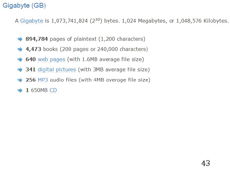
Task: Click the arrow bullet next to digital pictures
Action: 20,70
